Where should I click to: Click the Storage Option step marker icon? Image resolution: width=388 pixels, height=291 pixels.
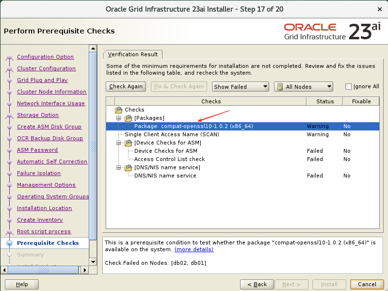(9, 115)
